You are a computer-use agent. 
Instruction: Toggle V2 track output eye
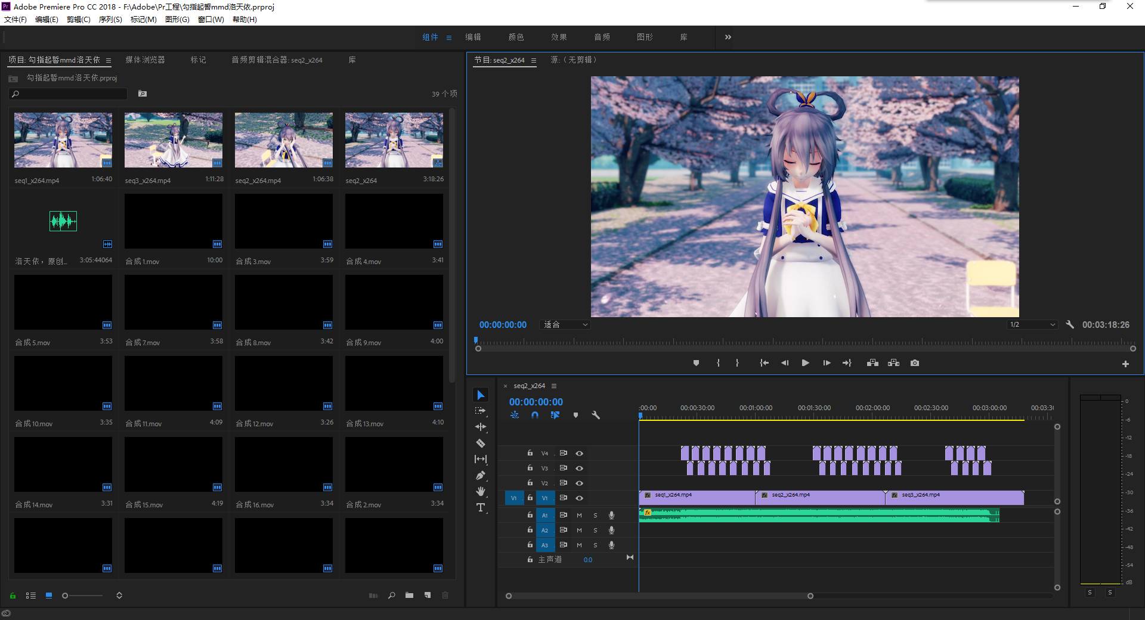(x=579, y=483)
